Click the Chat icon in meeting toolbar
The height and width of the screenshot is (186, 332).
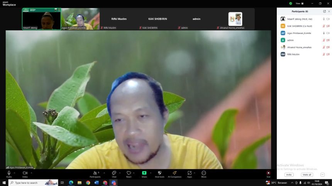[x=114, y=173]
